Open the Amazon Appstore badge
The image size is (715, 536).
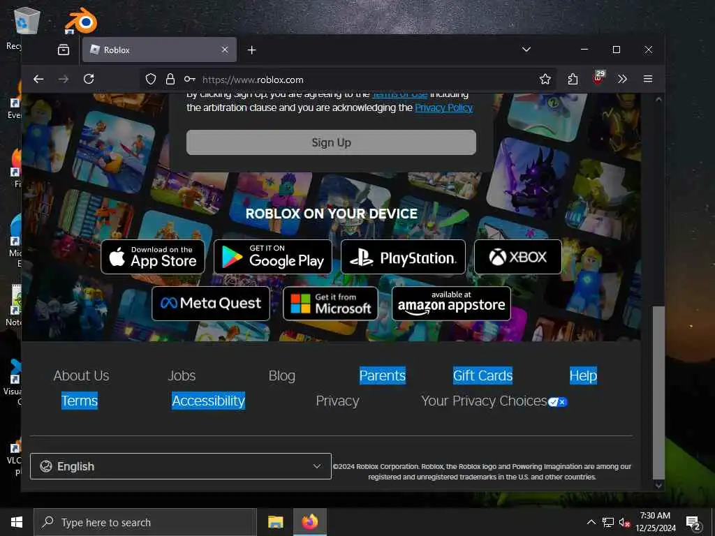coord(452,304)
